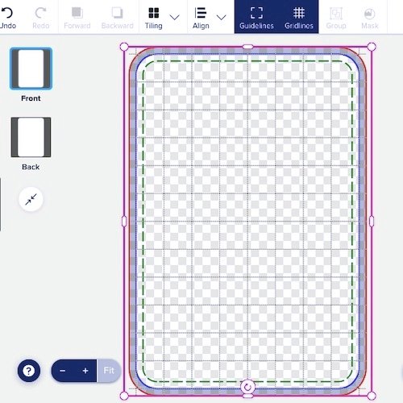
Task: Expand the Tiling dropdown chevron
Action: (x=175, y=18)
